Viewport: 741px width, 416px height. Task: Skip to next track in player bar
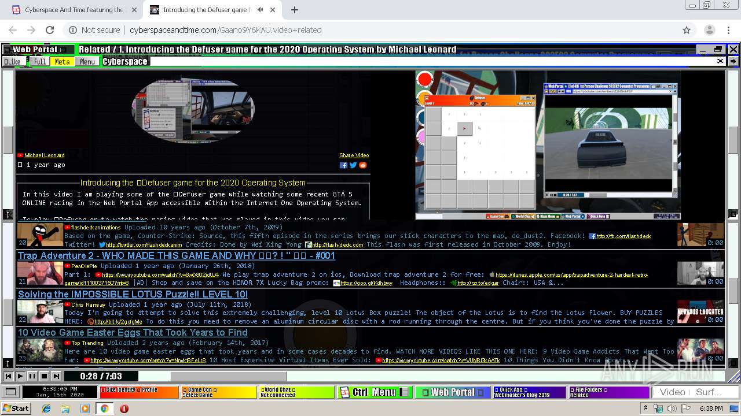tap(56, 376)
